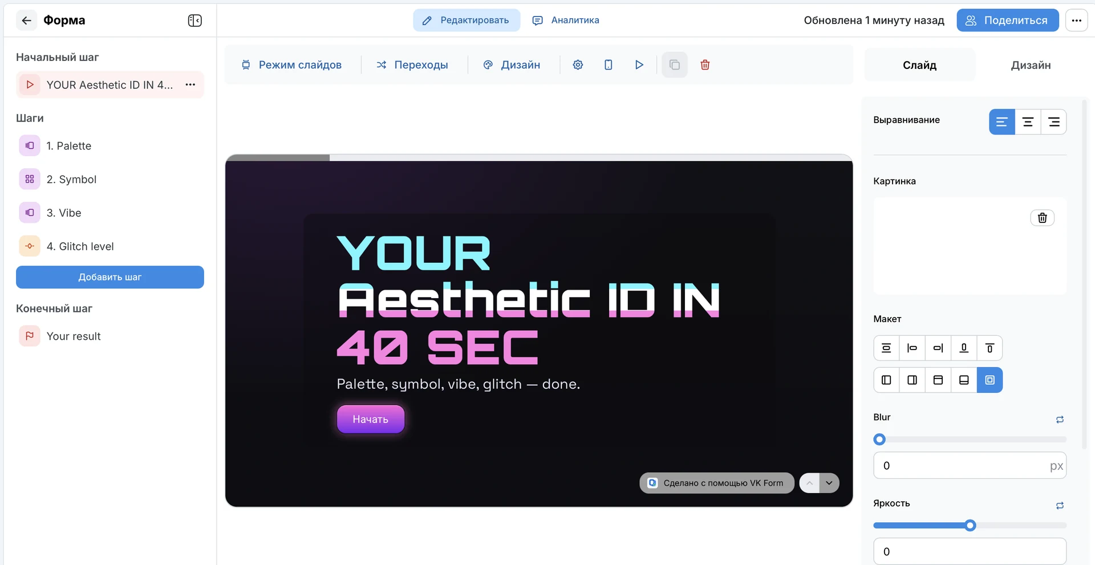Choose the centered layout option
Screen dimensions: 1095x565
(x=886, y=348)
